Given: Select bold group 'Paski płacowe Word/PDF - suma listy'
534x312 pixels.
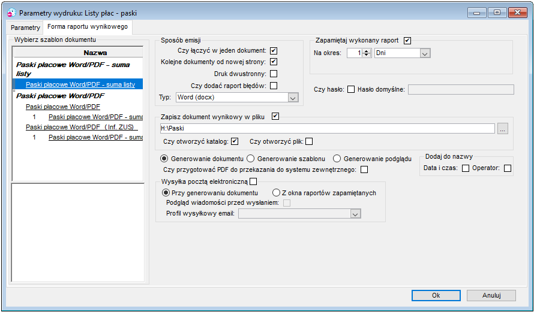Looking at the screenshot, I should coord(73,69).
